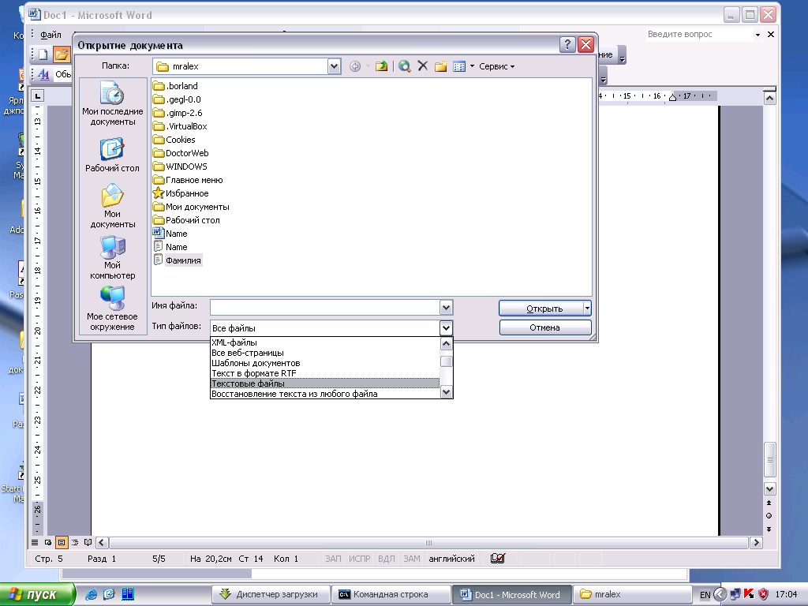Open Мое сетевое окружение in the places bar
808x606 pixels.
coord(112,309)
